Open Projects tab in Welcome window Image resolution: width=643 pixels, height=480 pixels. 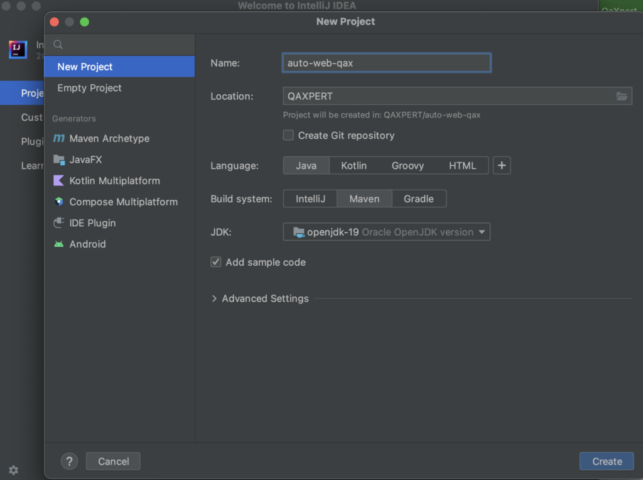22,93
